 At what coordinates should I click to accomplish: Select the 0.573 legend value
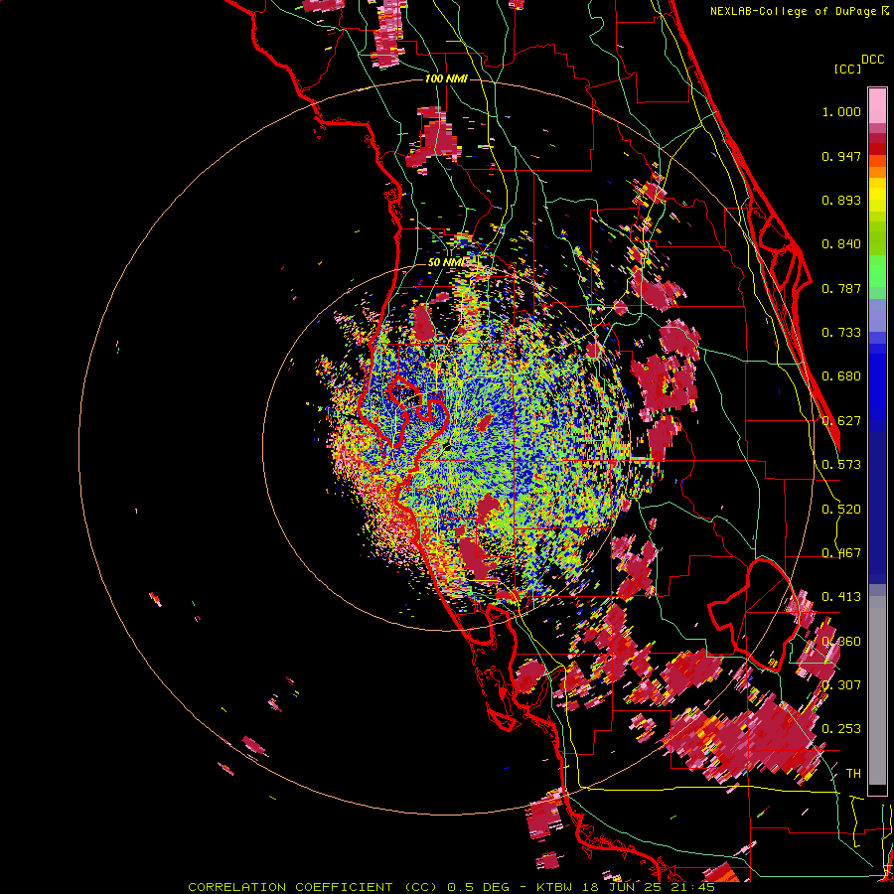click(x=841, y=465)
